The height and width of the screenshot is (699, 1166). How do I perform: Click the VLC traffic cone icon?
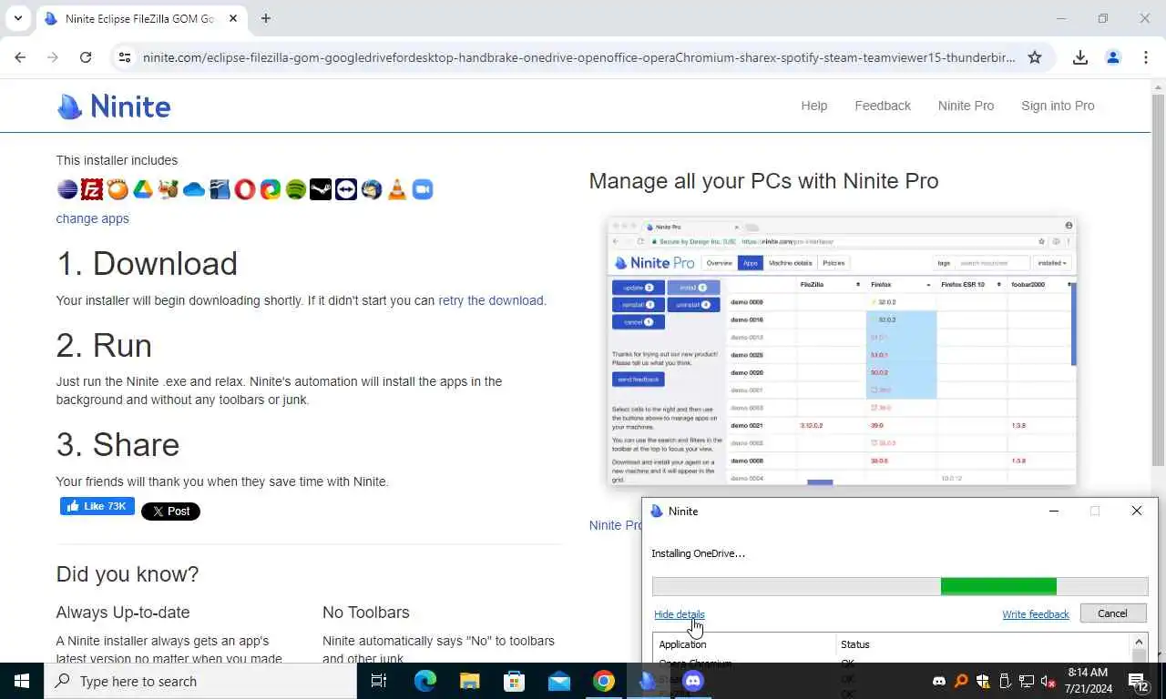click(x=397, y=189)
